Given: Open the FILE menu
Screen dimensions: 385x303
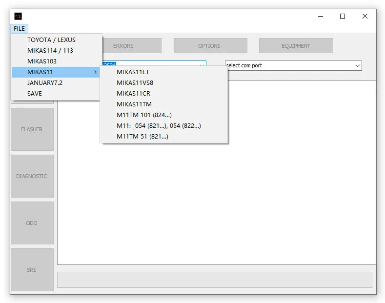Looking at the screenshot, I should 19,29.
